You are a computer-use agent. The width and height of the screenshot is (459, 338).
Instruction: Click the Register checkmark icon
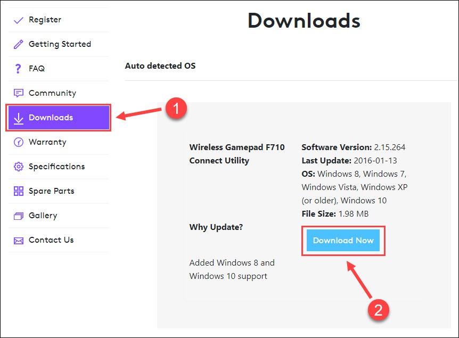(19, 20)
